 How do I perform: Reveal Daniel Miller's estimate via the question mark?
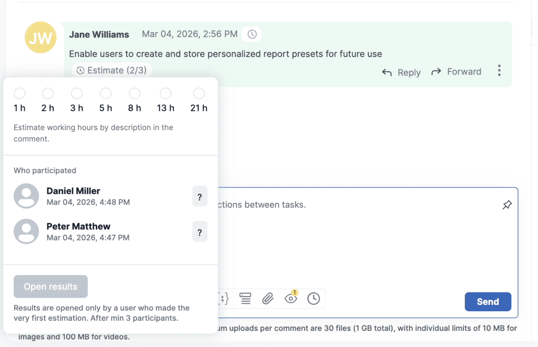pos(200,196)
